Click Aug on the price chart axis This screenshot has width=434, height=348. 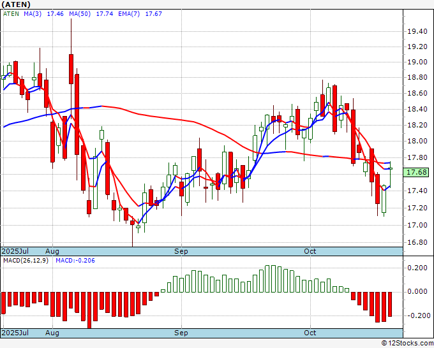point(52,251)
